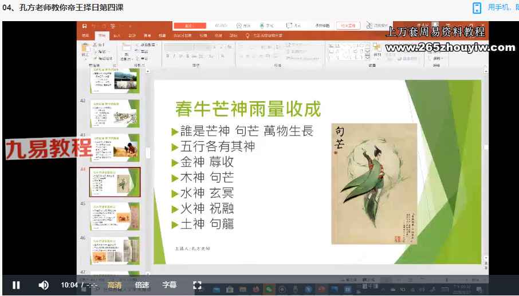519x296 pixels.
Task: Select slide thumbnail 45
Action: [x=115, y=217]
